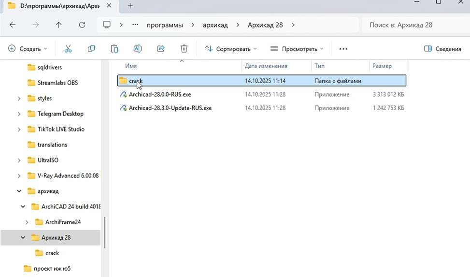Click the Cut scissors icon
The height and width of the screenshot is (277, 470).
coord(68,49)
